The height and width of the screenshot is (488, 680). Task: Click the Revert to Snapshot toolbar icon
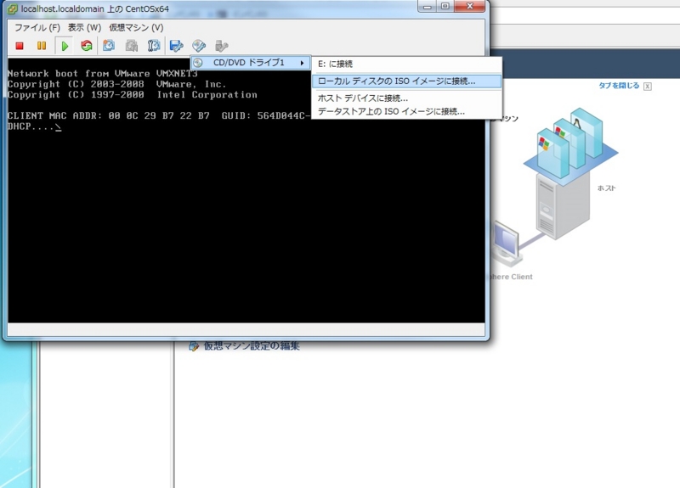pyautogui.click(x=132, y=46)
